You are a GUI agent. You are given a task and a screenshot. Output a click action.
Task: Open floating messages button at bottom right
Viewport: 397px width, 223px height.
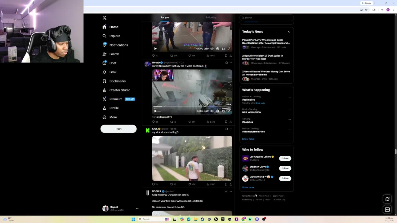click(x=387, y=210)
